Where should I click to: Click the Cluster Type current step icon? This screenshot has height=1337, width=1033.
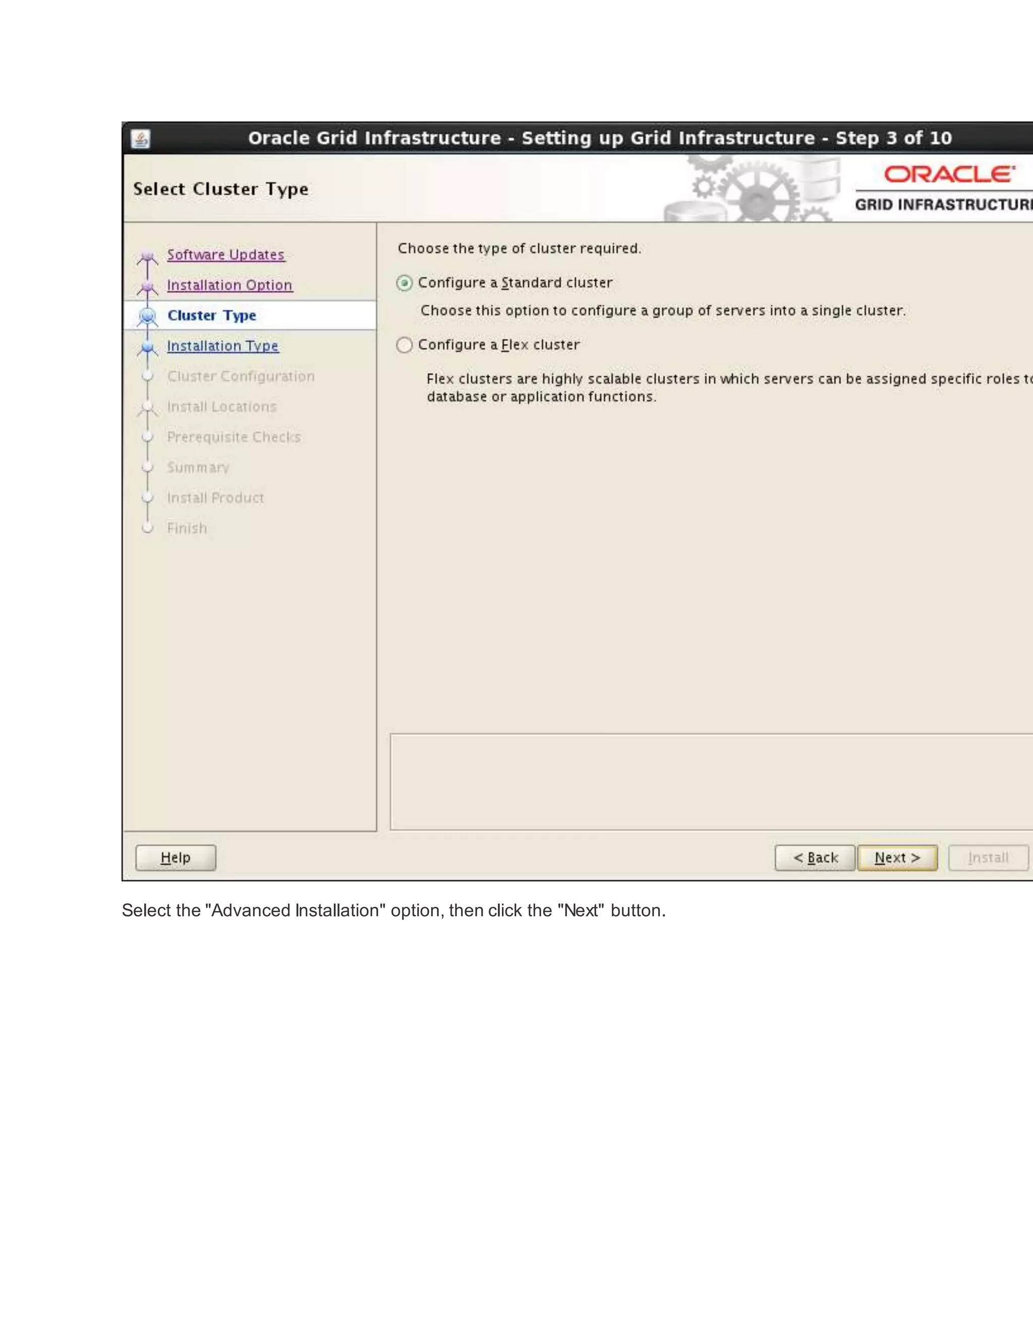(147, 316)
